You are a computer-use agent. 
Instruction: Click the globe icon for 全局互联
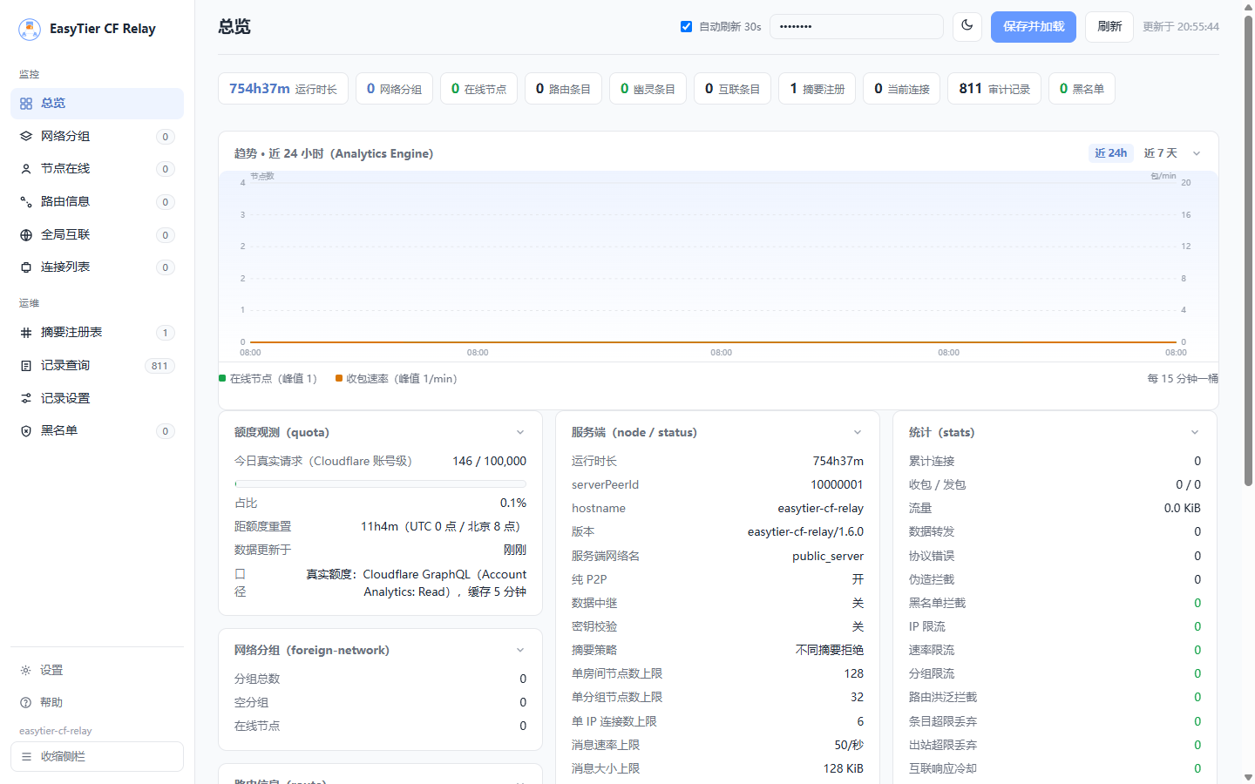(x=26, y=235)
